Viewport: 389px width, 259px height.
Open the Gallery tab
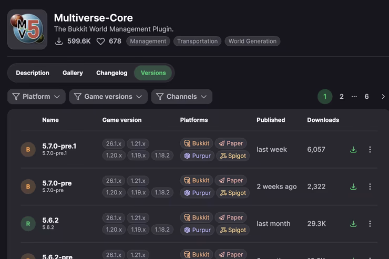pyautogui.click(x=73, y=73)
